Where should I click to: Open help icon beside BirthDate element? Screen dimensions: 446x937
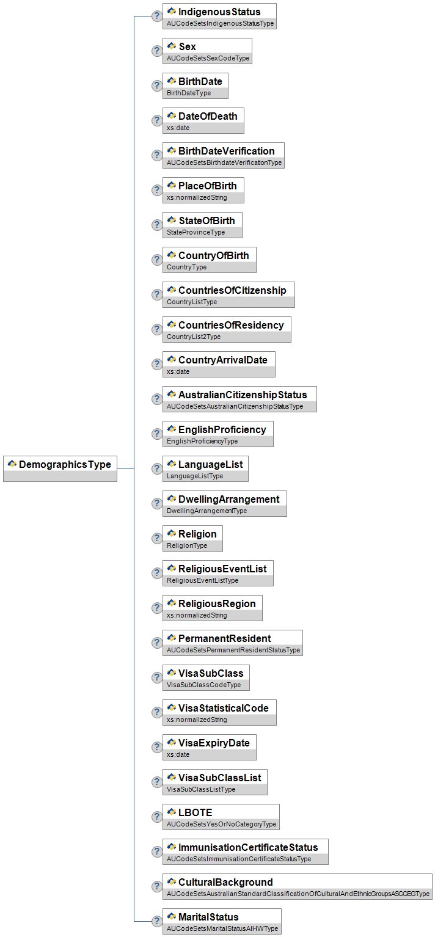point(156,86)
